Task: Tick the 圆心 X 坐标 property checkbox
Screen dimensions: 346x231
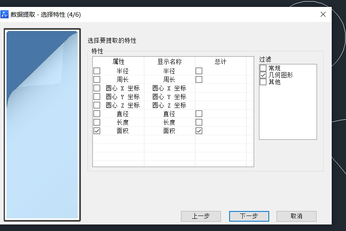Action: click(97, 88)
